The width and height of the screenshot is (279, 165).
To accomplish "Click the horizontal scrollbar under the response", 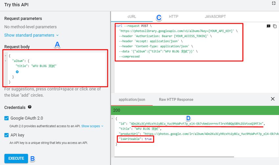I will pos(174,157).
